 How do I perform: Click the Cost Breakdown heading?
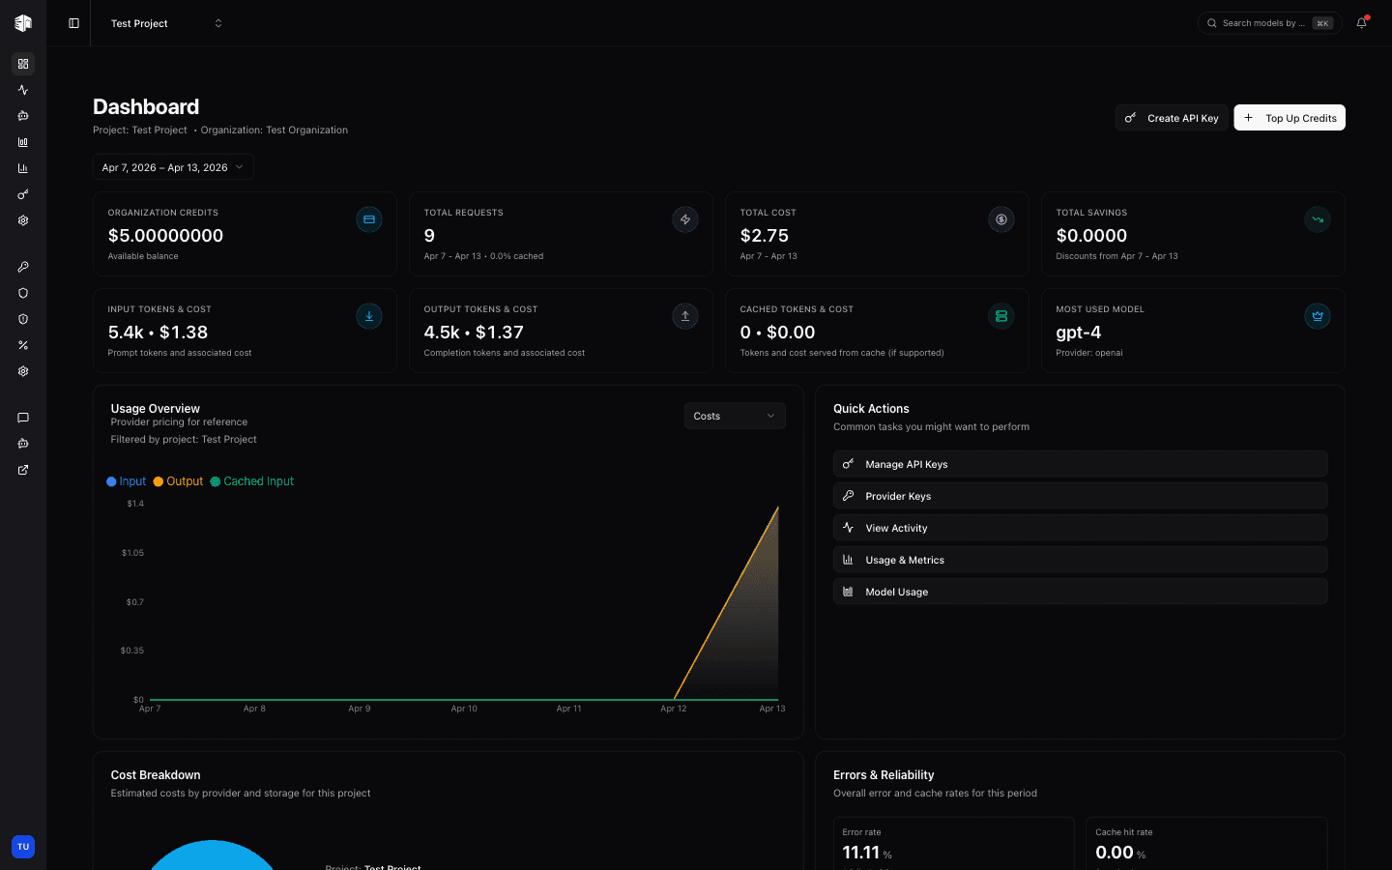pos(156,775)
